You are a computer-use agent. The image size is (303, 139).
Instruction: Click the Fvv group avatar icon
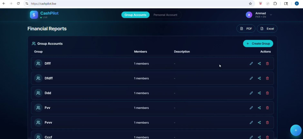[x=38, y=108]
